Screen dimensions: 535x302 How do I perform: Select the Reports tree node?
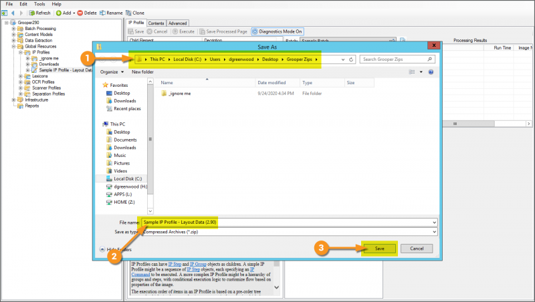coord(31,106)
